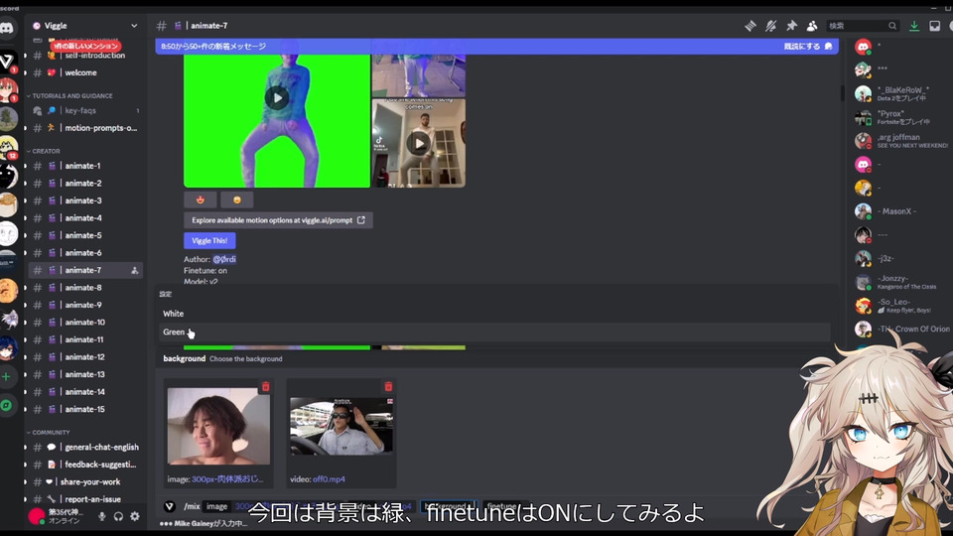The image size is (953, 536).
Task: Delete the attached face image
Action: pos(266,386)
